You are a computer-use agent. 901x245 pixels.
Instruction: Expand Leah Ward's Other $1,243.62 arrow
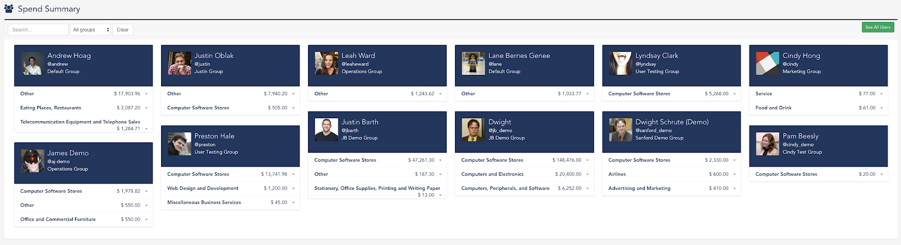(440, 94)
